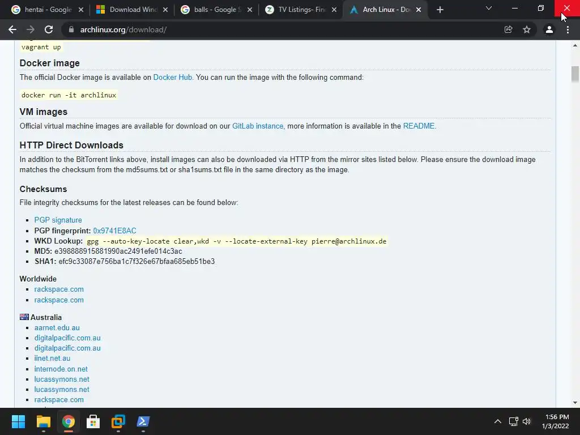This screenshot has width=580, height=435.
Task: Click the 0x9741E8AC fingerprint link
Action: tap(114, 231)
